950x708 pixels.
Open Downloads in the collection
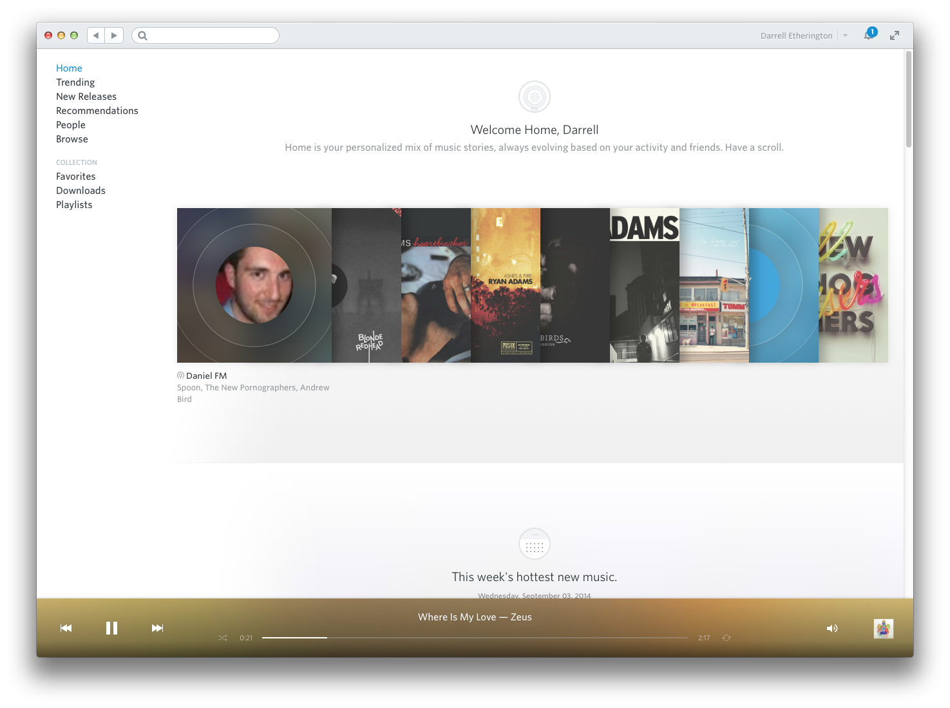pos(81,191)
